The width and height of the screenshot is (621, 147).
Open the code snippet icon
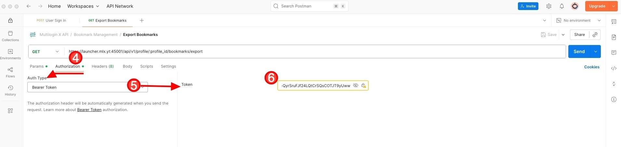(x=614, y=68)
